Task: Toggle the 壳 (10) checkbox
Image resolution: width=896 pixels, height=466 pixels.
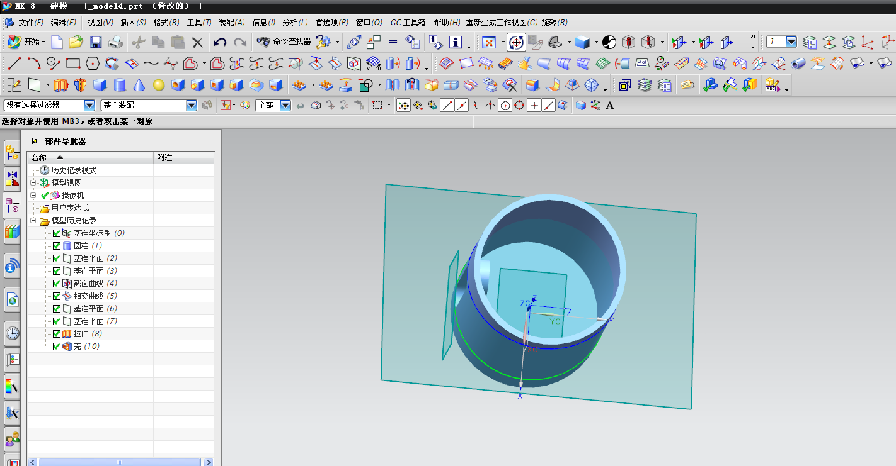Action: pyautogui.click(x=57, y=347)
